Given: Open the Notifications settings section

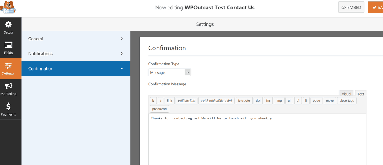Looking at the screenshot, I should coord(76,53).
